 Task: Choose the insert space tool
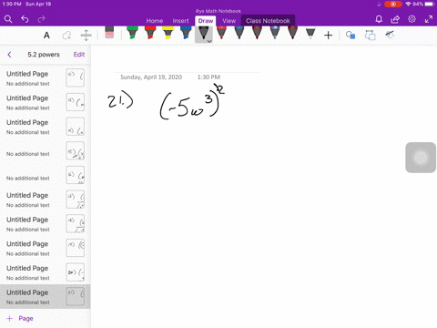tap(86, 36)
